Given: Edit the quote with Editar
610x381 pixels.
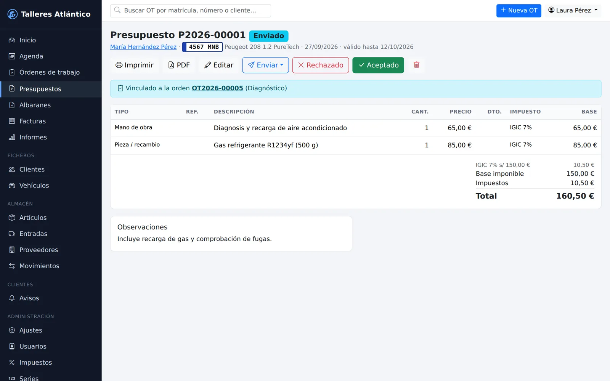Looking at the screenshot, I should coord(219,65).
